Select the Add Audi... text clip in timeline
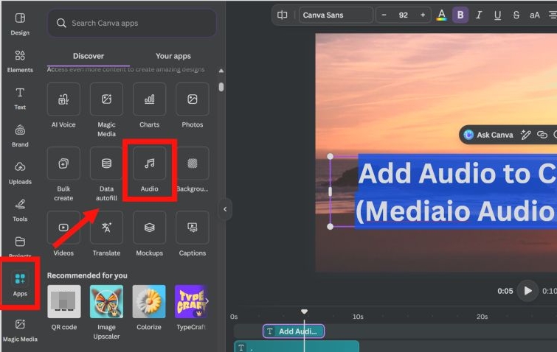Viewport: 557px width, 352px height. (x=294, y=331)
